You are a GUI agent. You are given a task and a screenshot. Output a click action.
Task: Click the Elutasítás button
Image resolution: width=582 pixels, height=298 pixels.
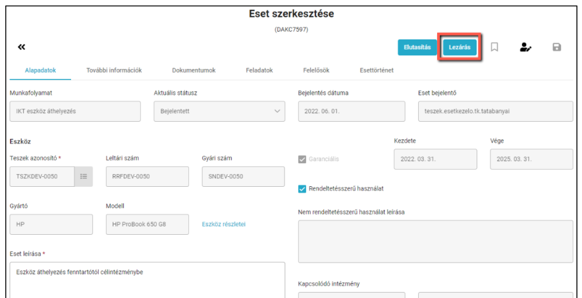pyautogui.click(x=417, y=47)
